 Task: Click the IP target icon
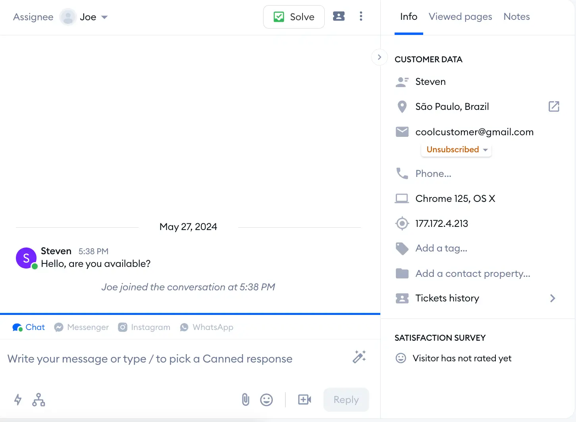(x=402, y=223)
